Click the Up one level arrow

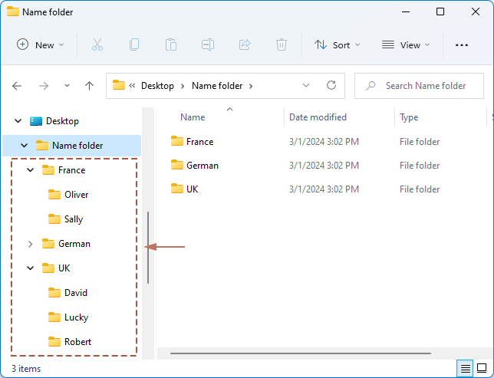coord(89,86)
